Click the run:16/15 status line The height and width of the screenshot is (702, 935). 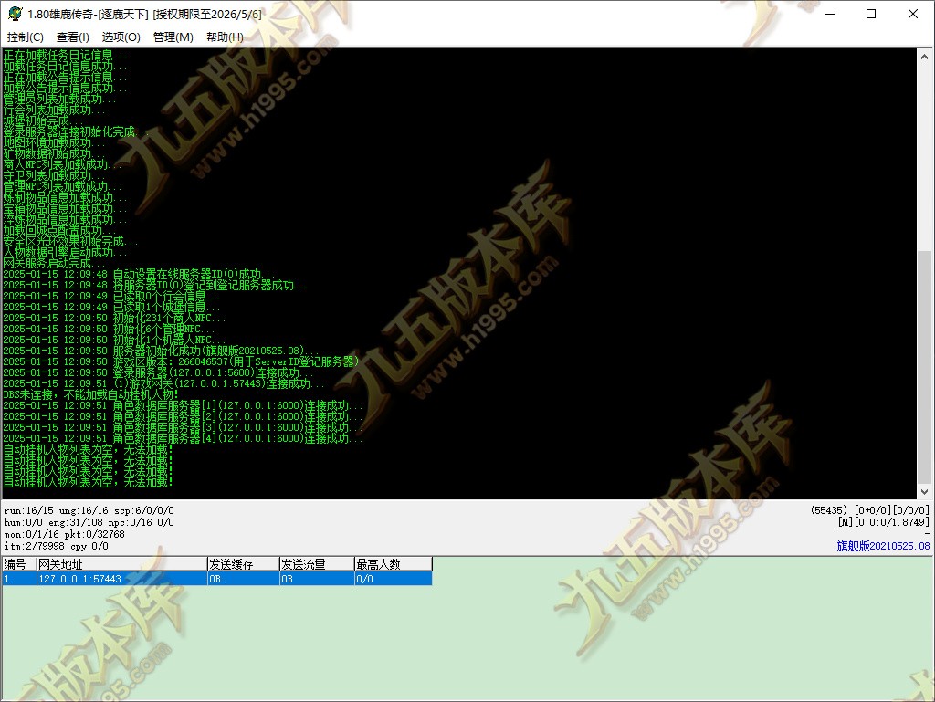point(89,510)
